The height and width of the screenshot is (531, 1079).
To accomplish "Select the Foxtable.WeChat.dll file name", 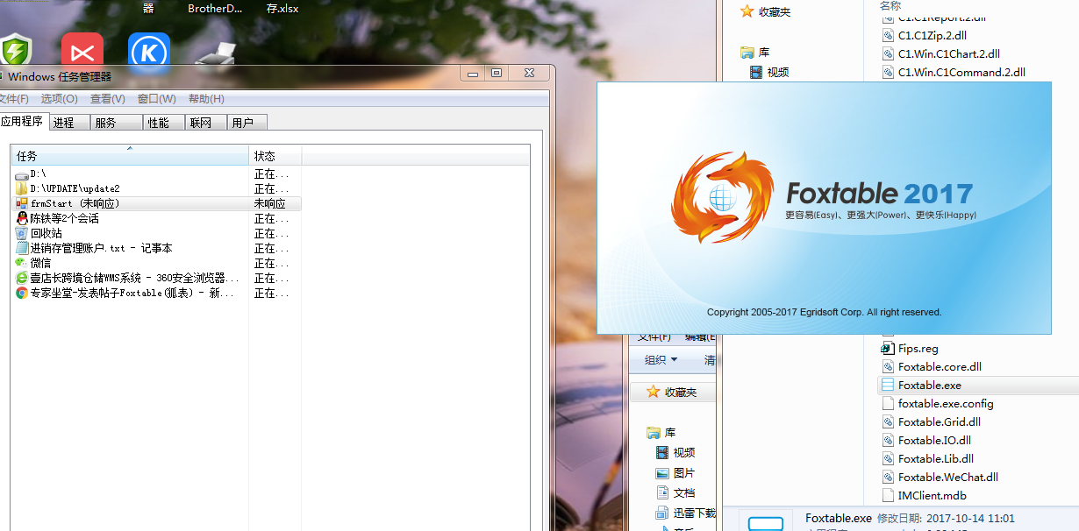I will pyautogui.click(x=948, y=478).
